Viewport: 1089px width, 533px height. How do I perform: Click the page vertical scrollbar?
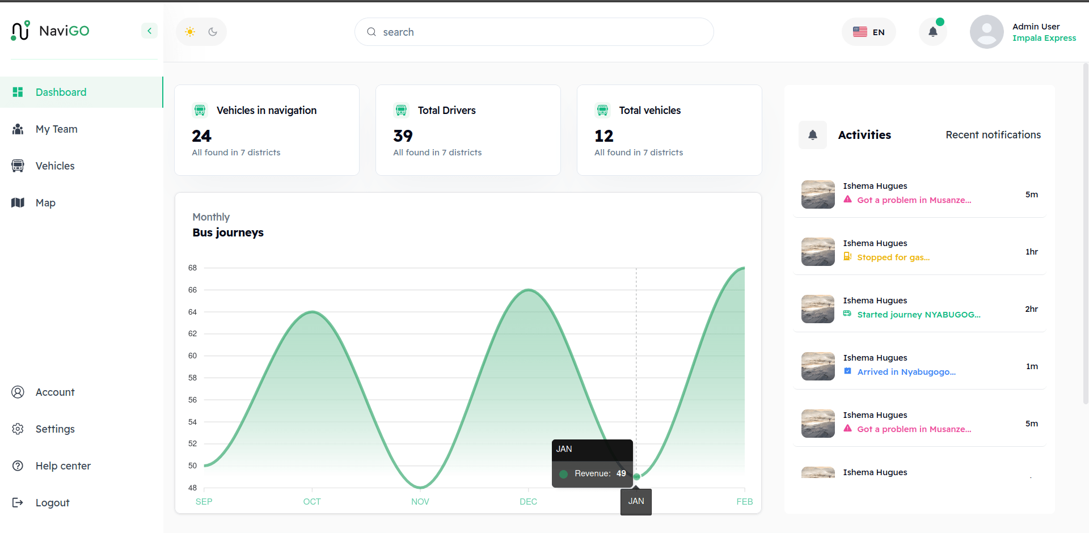tap(1086, 232)
